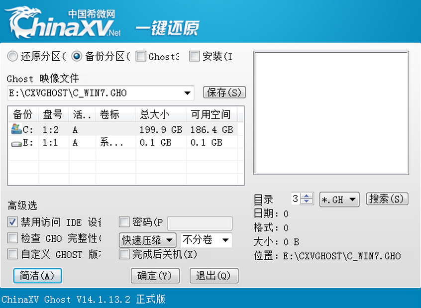Increase the 目录 depth spinner value

click(x=307, y=196)
